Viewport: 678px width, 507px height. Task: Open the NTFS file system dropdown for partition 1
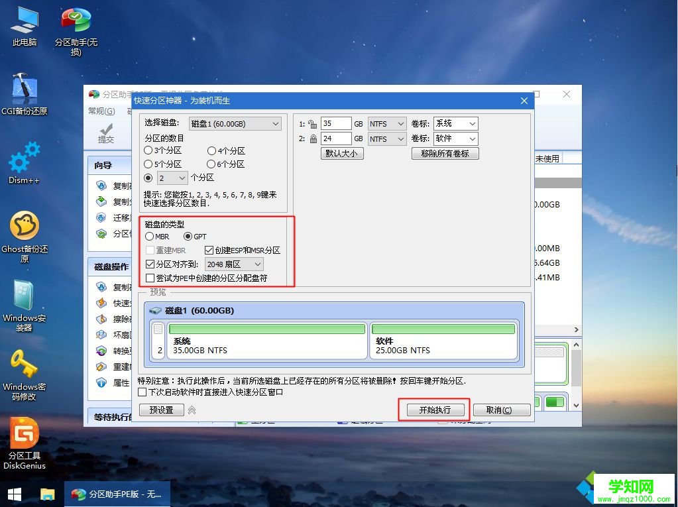pos(386,123)
